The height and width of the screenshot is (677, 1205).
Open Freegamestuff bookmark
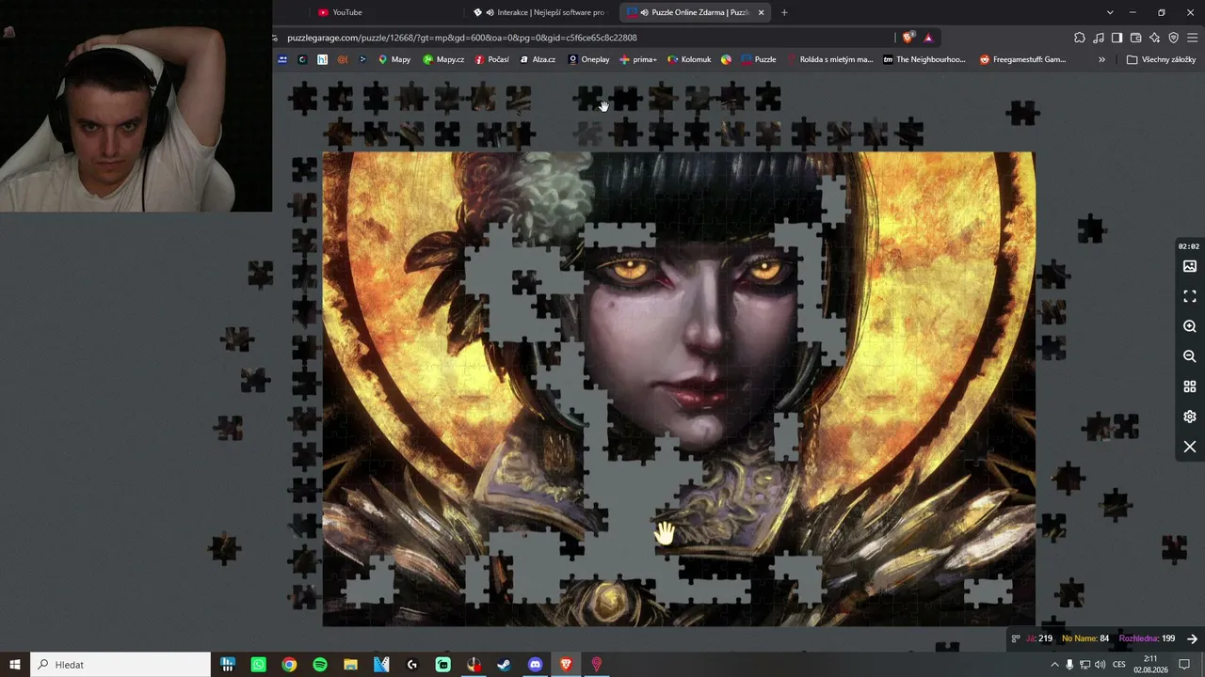[x=1022, y=59]
